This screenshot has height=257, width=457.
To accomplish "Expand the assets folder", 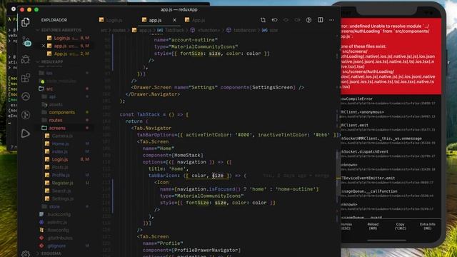I will [x=56, y=104].
